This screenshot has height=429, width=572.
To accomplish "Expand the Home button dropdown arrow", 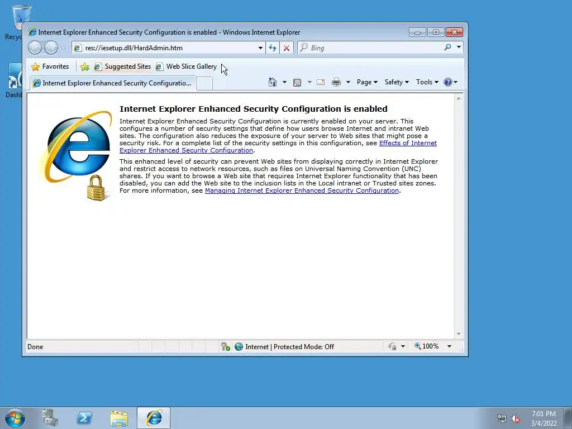I will [284, 82].
